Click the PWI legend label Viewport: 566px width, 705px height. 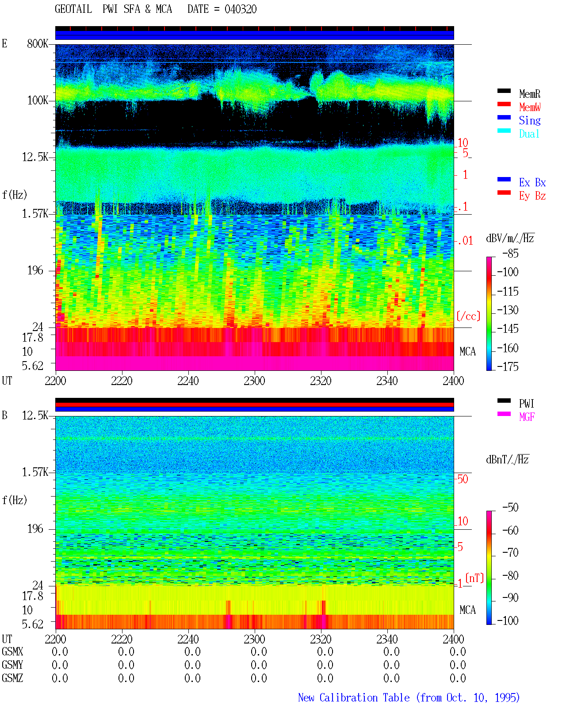click(x=527, y=404)
